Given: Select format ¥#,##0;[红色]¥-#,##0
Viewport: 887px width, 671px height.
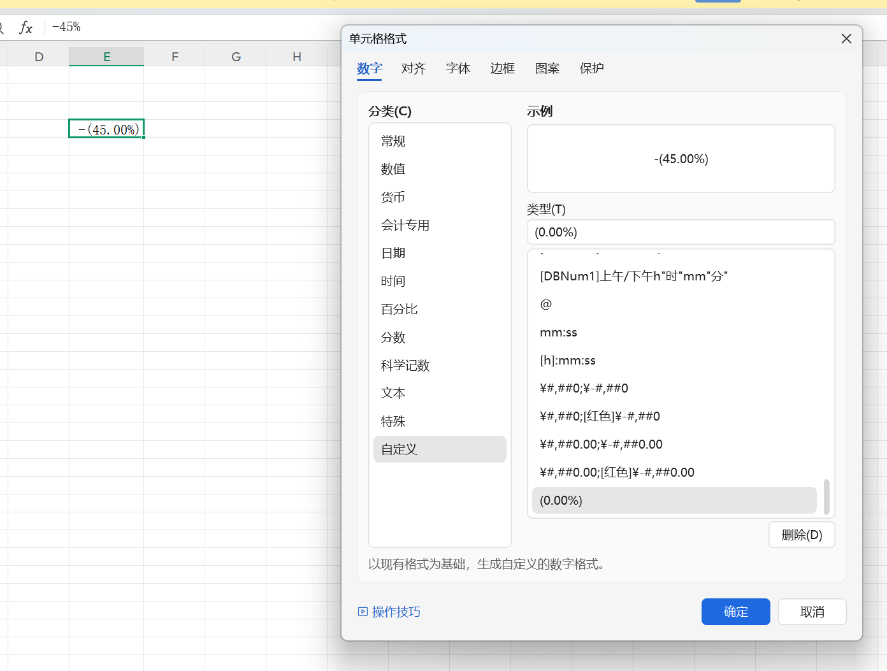Looking at the screenshot, I should [674, 417].
